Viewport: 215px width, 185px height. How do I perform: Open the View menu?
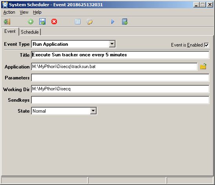tap(24, 12)
